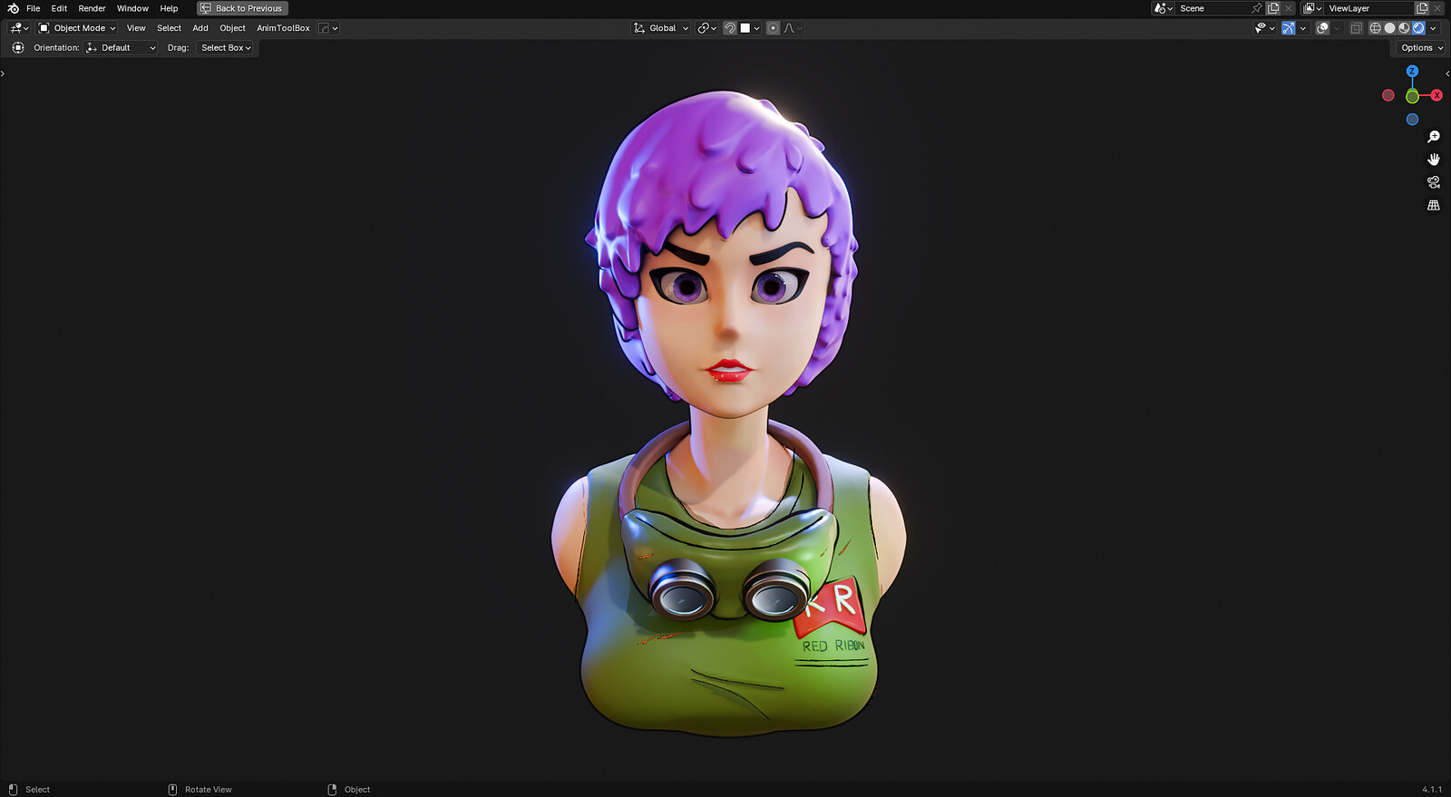Open the curve dropdown beside AnimToolBox
Image resolution: width=1451 pixels, height=797 pixels.
[328, 28]
